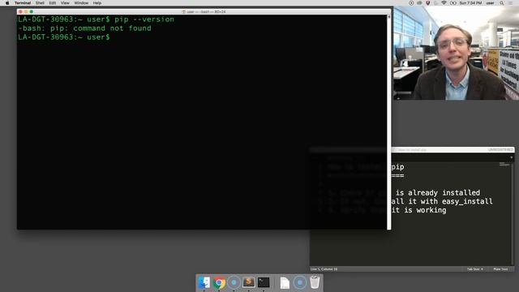519x292 pixels.
Task: Click the 'easy_install' line in Sublime
Action: click(442, 201)
